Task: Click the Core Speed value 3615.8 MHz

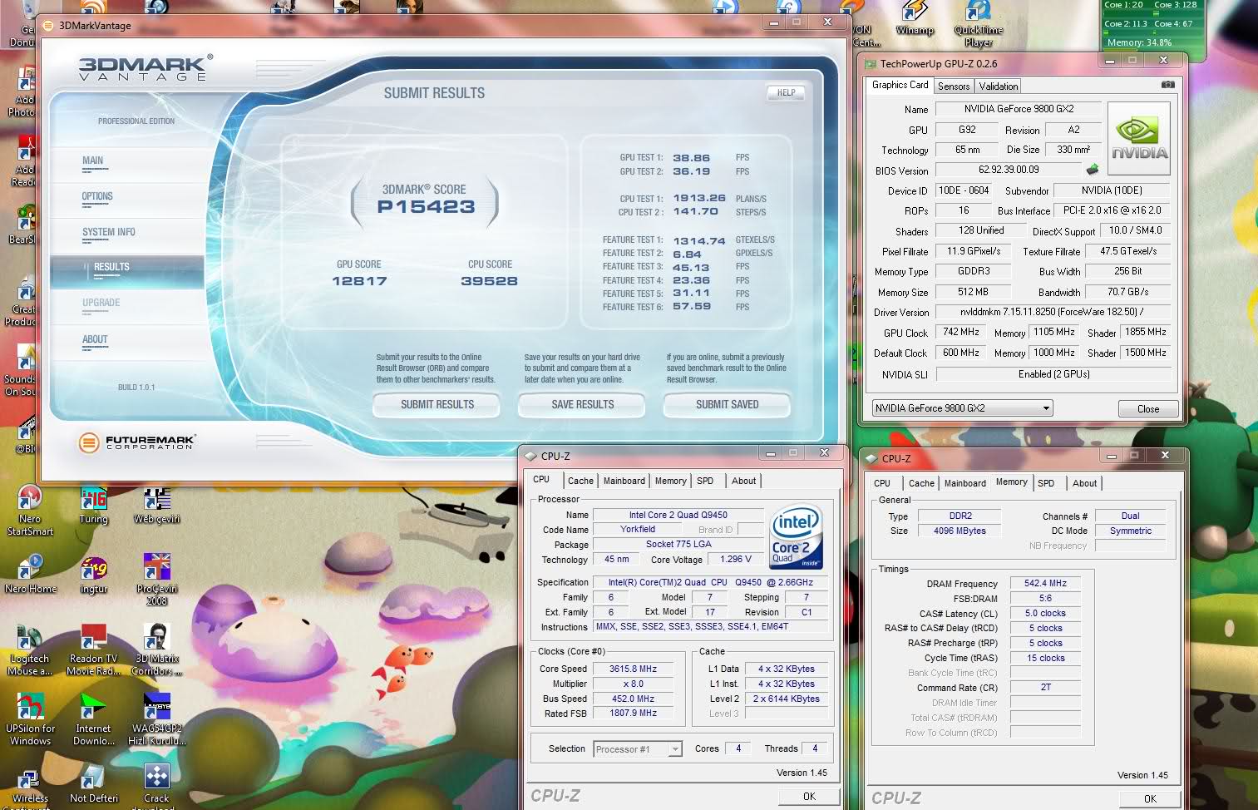Action: [x=633, y=669]
